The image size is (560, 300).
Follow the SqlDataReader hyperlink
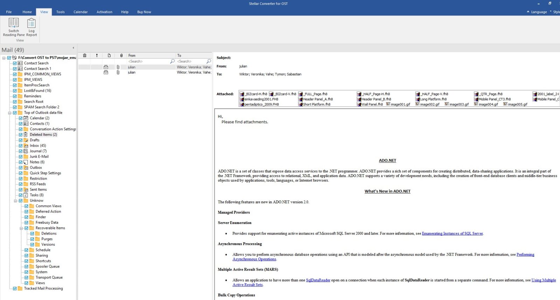point(318,280)
